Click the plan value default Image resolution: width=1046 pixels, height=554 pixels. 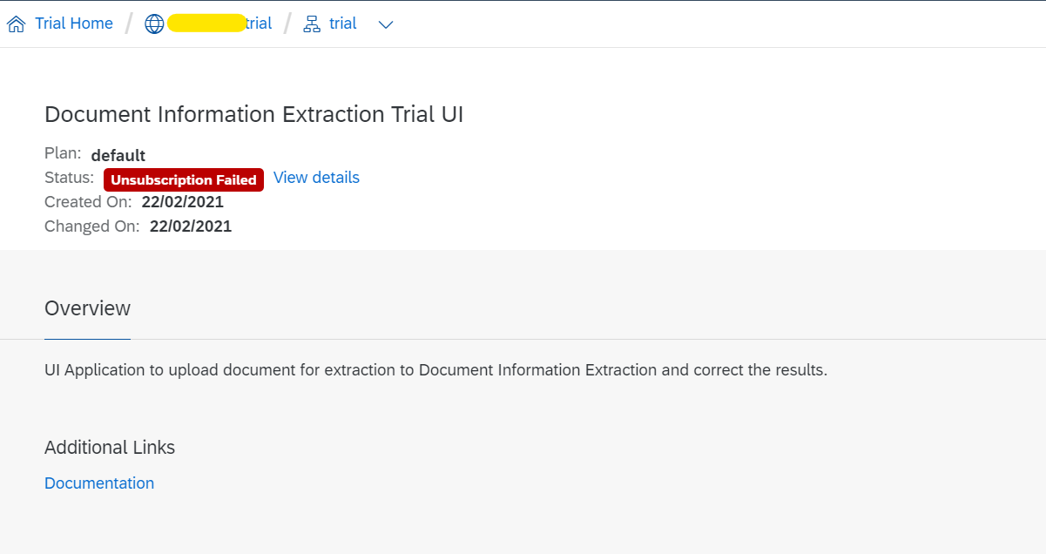click(118, 156)
